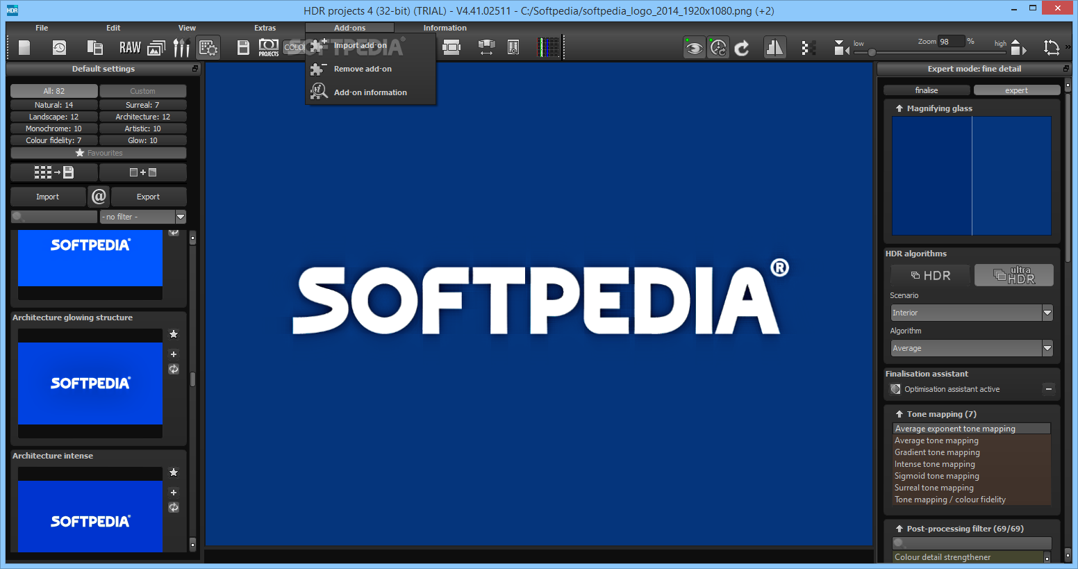Open the Extras menu

coord(265,28)
